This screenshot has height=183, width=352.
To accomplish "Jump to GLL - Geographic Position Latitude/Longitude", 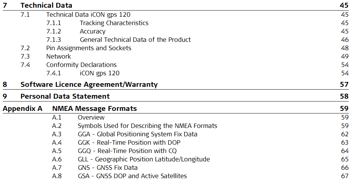I will (x=144, y=159).
